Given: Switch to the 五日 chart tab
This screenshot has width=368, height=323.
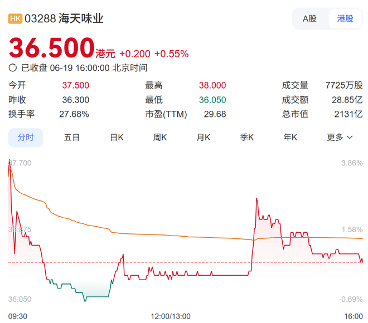Looking at the screenshot, I should pyautogui.click(x=71, y=137).
